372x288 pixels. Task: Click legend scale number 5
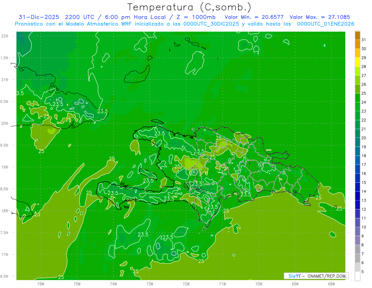click(363, 272)
